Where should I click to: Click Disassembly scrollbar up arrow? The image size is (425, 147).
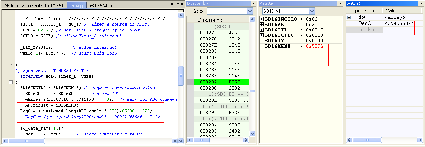pyautogui.click(x=252, y=20)
